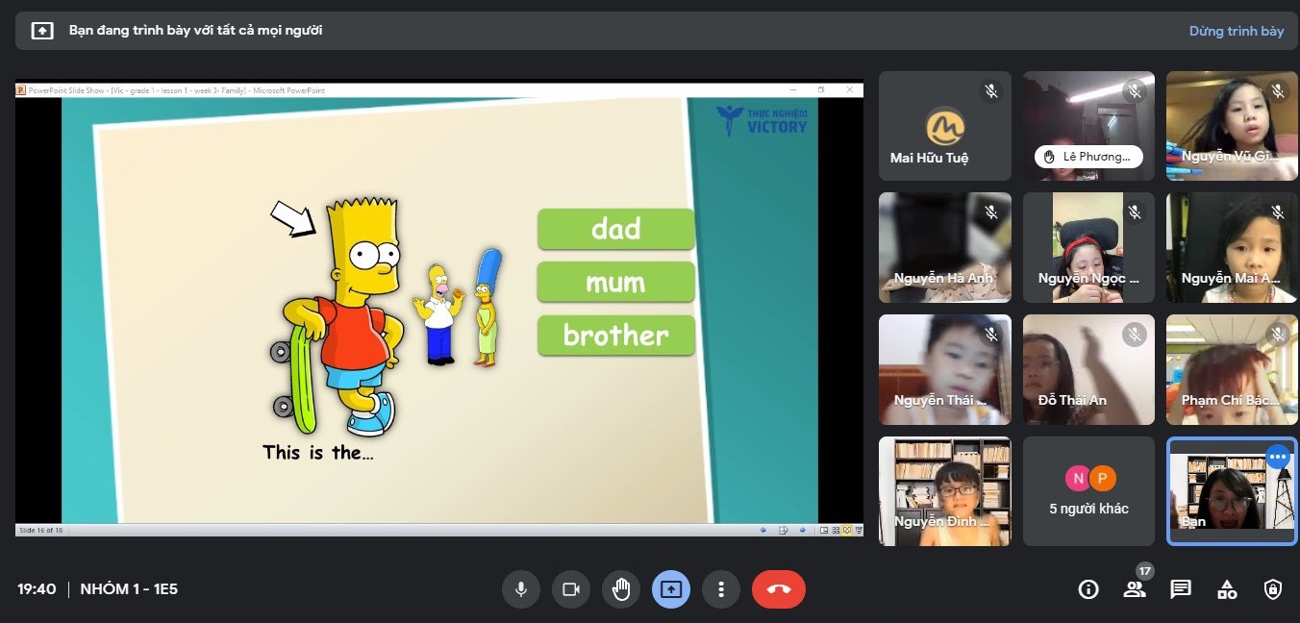Toggle the camera button

[571, 589]
